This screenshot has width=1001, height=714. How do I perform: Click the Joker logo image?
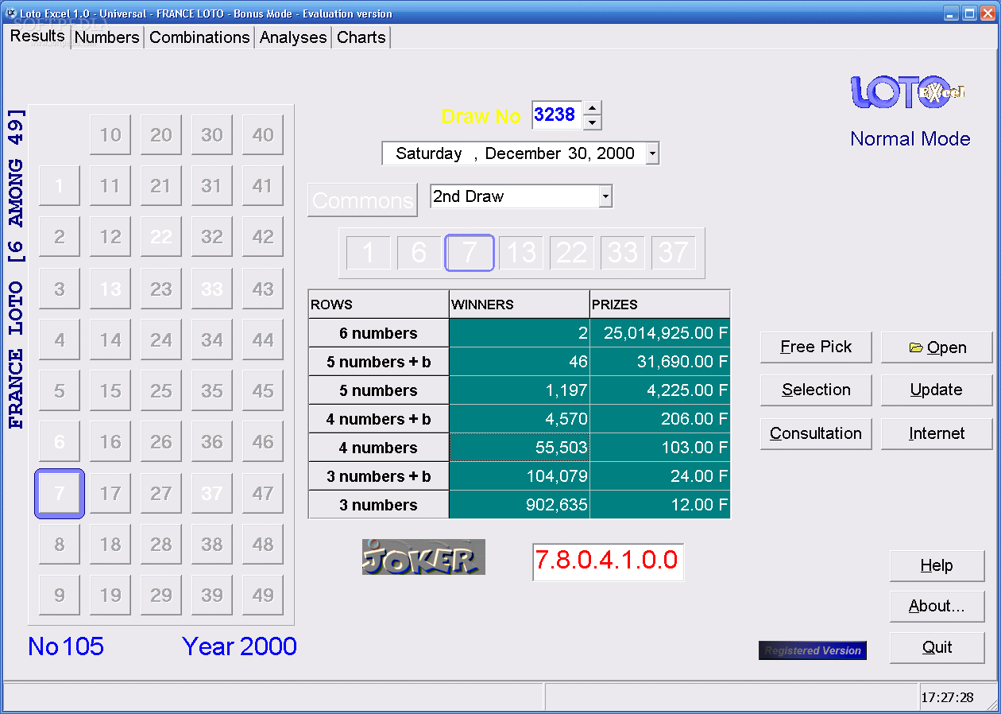pos(423,557)
